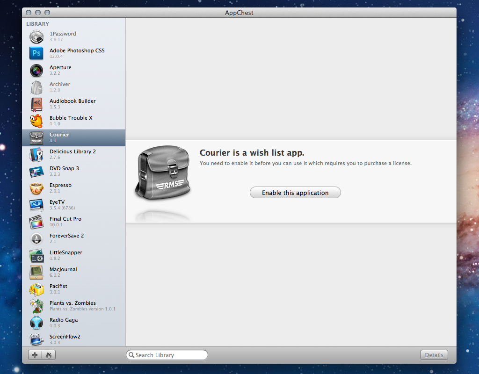Click the search magnifier icon

(131, 355)
